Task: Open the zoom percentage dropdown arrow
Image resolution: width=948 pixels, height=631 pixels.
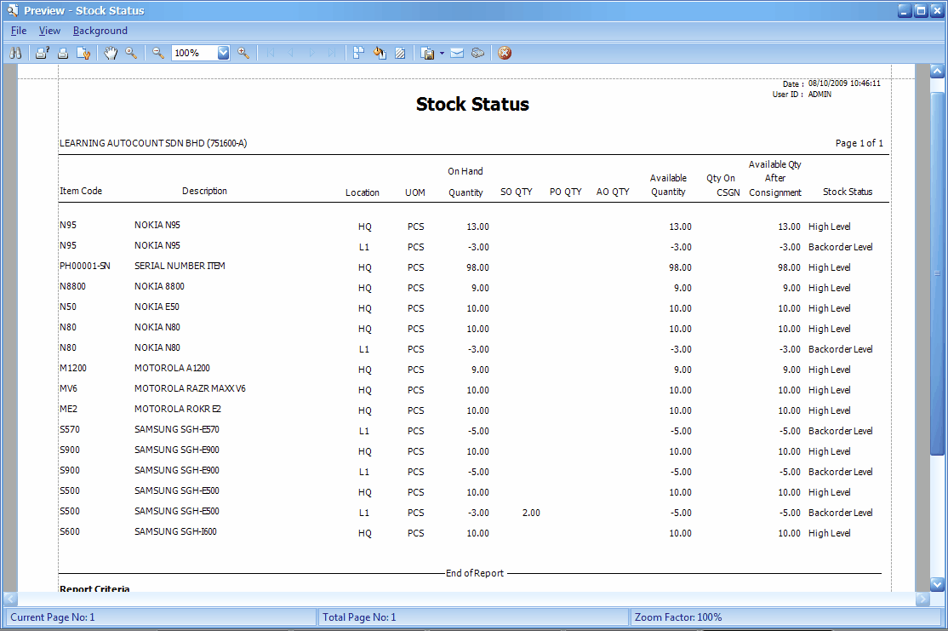Action: pyautogui.click(x=224, y=54)
